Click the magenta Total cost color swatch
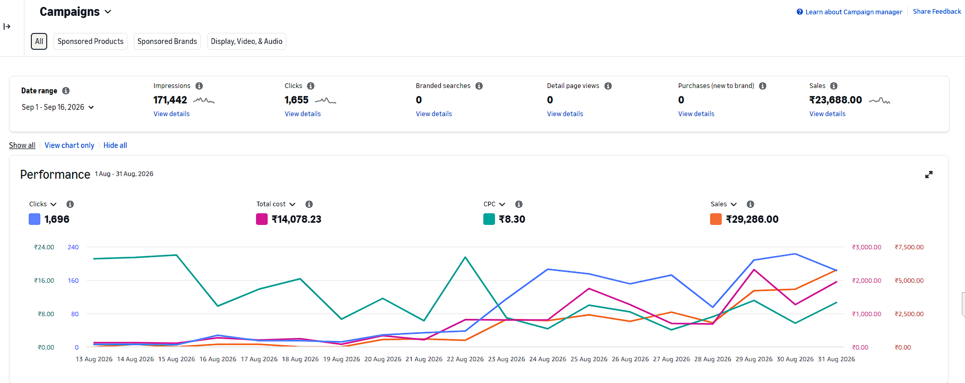Viewport: 965px width, 383px height. (262, 219)
